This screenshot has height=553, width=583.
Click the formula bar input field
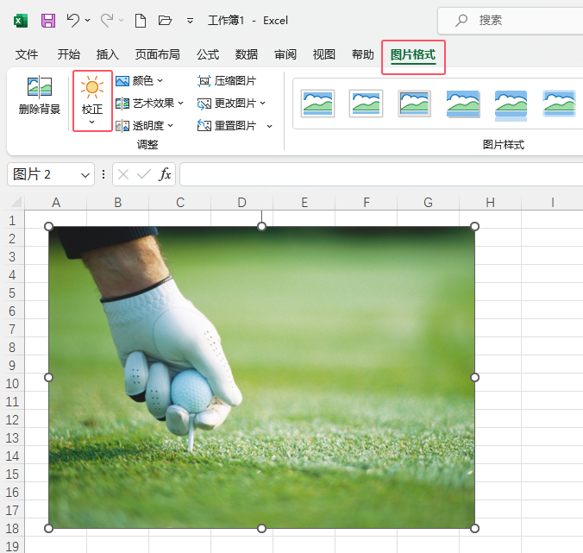tap(381, 174)
